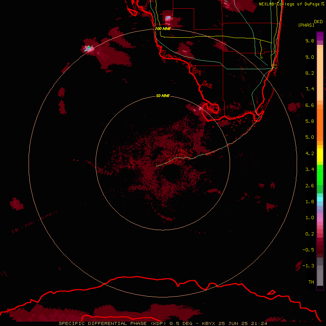Select the 2.6 scale value
The width and height of the screenshot is (326, 326).
(310, 186)
